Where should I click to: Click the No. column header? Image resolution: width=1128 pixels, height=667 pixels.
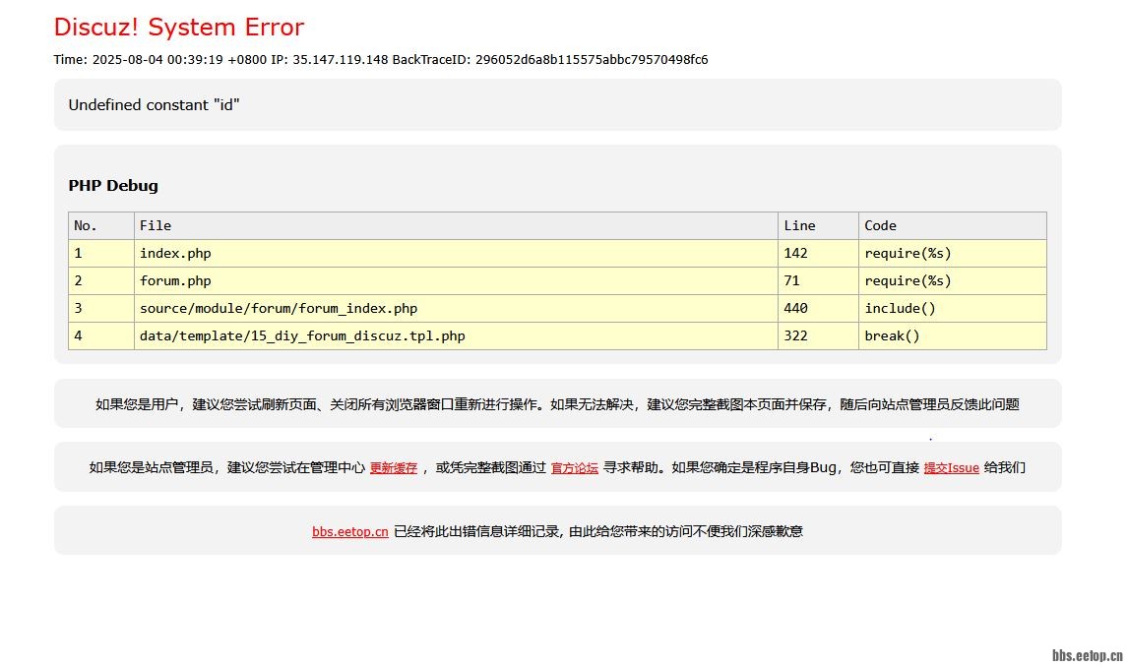click(x=101, y=225)
